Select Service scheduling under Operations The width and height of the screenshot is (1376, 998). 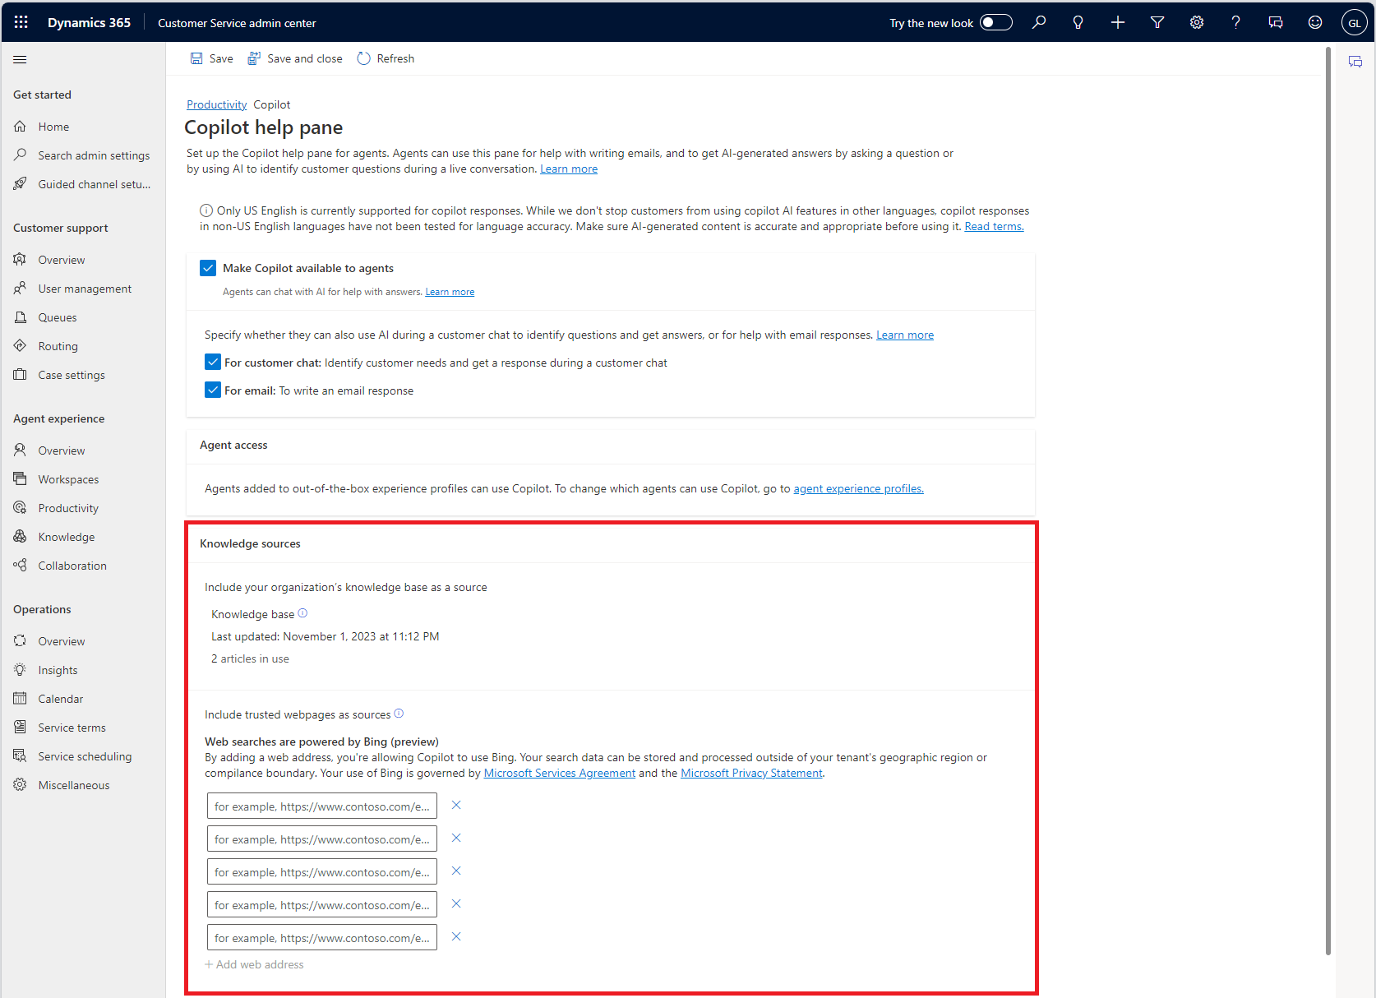coord(85,755)
